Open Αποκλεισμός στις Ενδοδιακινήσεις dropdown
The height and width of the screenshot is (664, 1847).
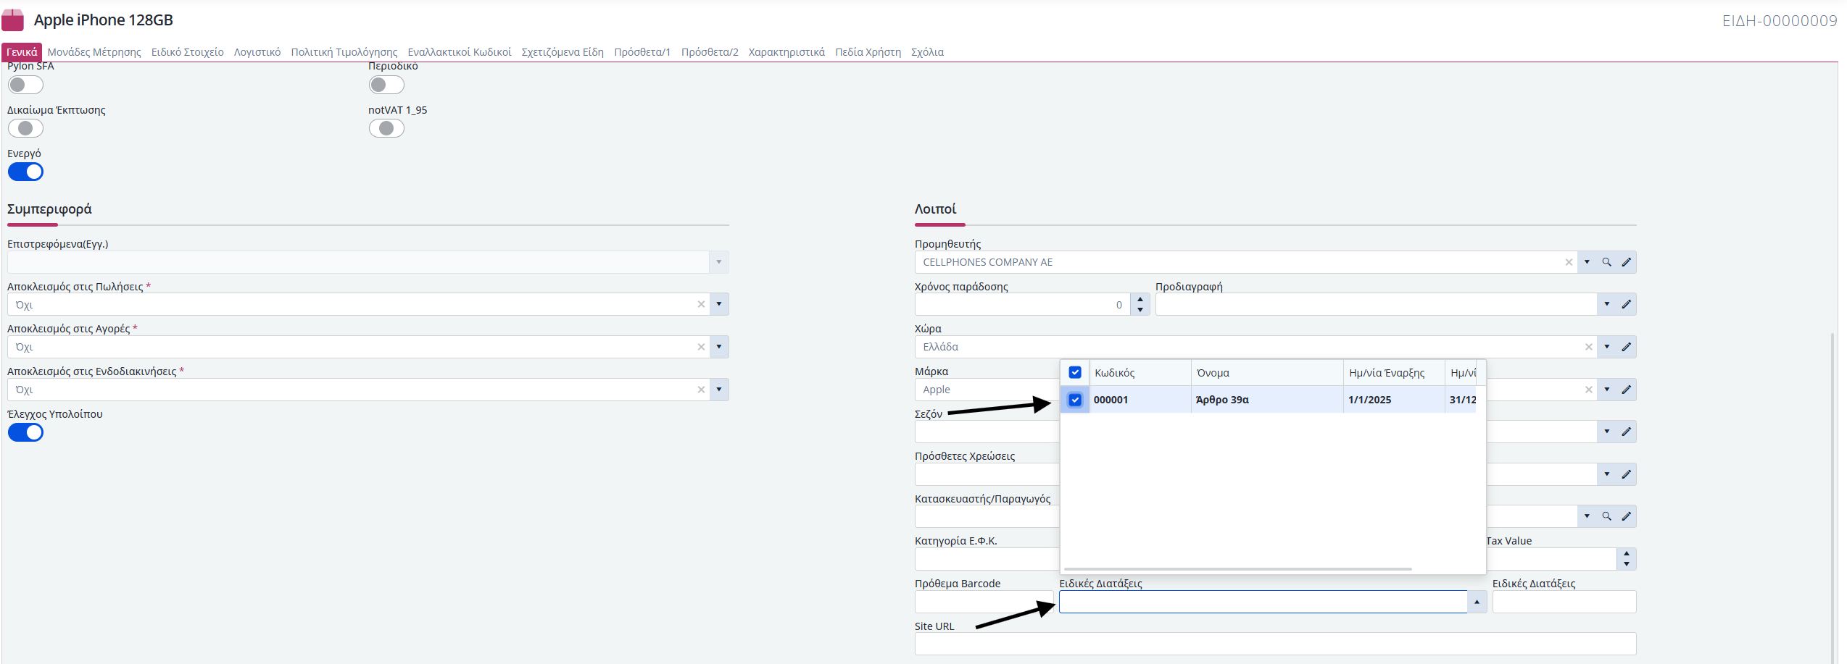[x=719, y=390]
